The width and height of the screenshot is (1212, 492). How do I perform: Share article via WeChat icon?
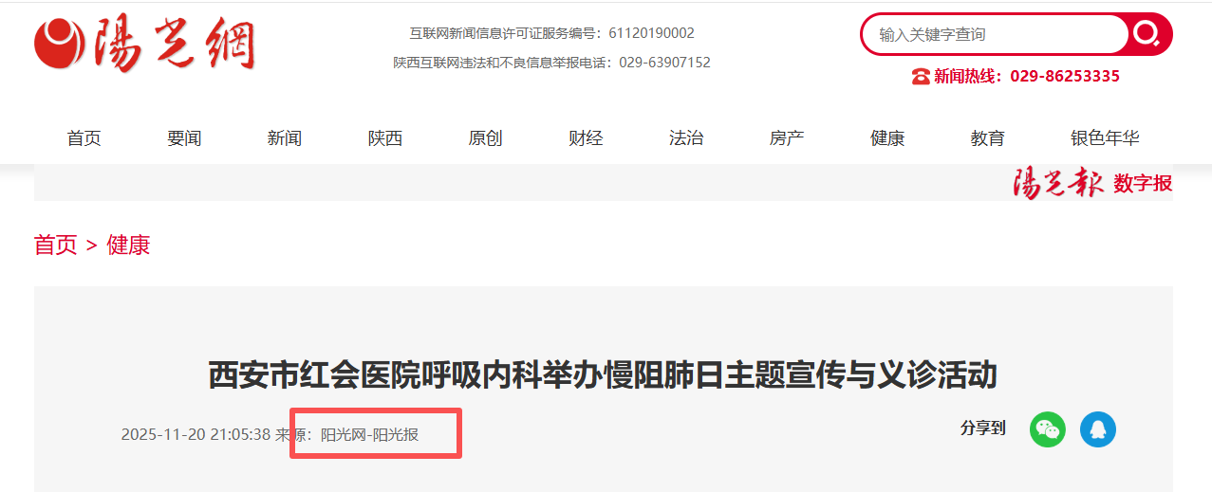coord(1048,429)
